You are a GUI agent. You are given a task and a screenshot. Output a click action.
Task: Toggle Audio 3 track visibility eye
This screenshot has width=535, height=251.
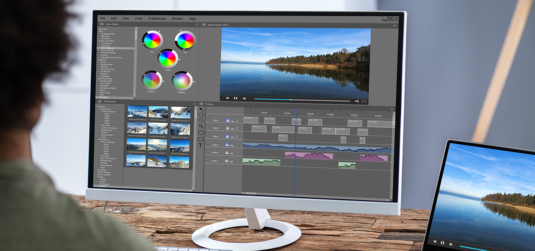[232, 161]
